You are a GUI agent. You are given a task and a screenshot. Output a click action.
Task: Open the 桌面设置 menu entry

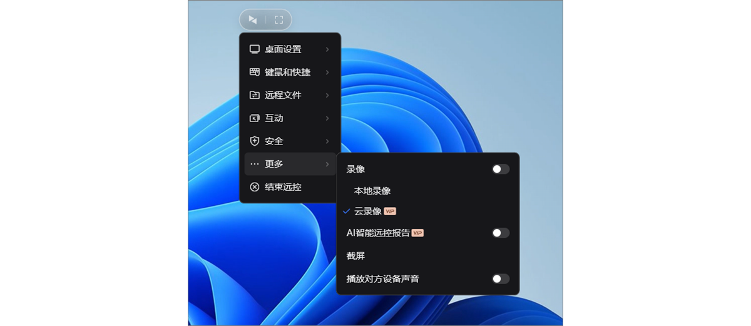pyautogui.click(x=290, y=49)
